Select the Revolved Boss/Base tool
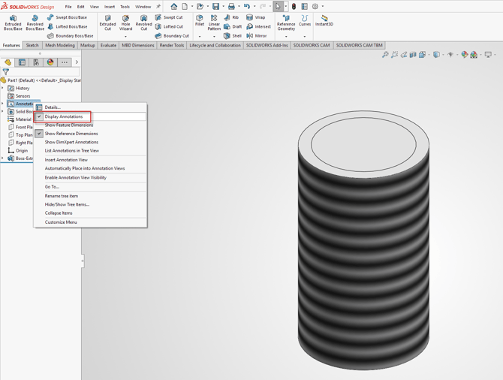 click(35, 23)
